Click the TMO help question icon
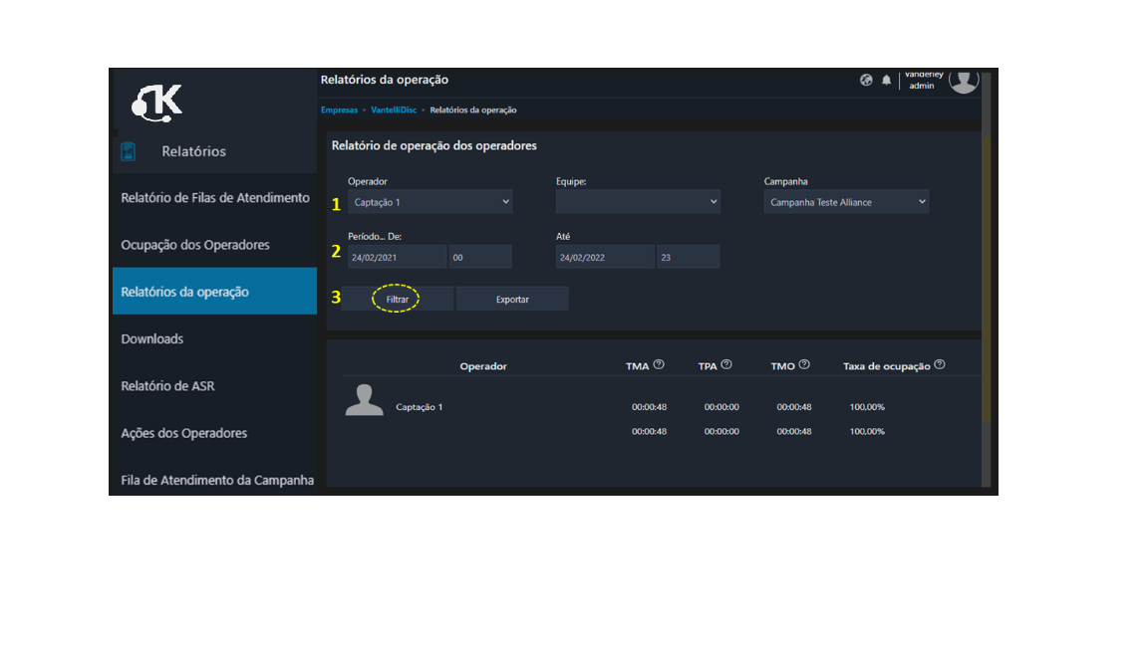Screen dimensions: 1148x645 pyautogui.click(x=804, y=364)
